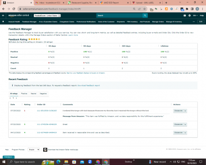Open the settings gear in Seller Central
Viewport: 206px width, 165px height.
[x=190, y=16]
